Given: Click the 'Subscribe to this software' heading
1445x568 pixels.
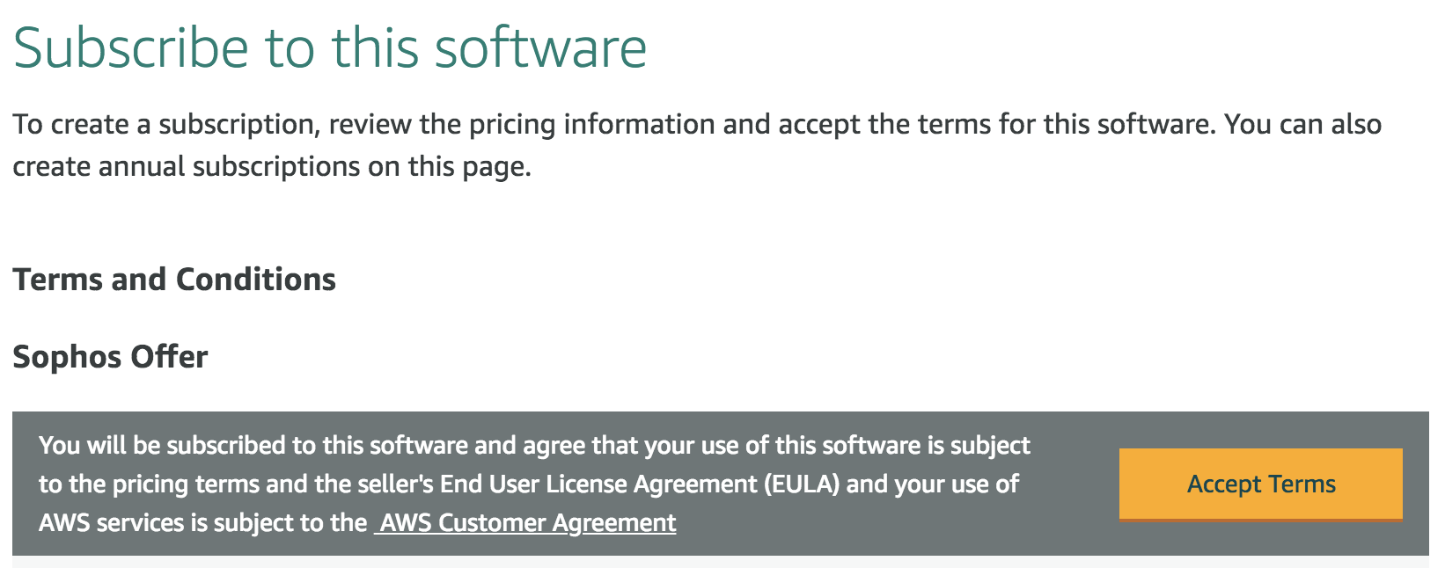Looking at the screenshot, I should [x=330, y=47].
